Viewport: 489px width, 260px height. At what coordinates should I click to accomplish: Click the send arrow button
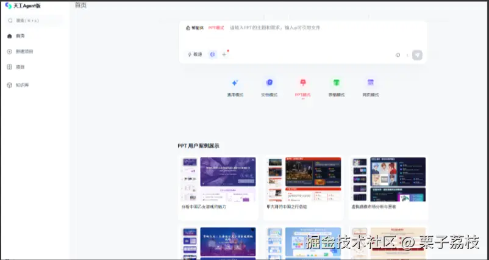[x=417, y=55]
